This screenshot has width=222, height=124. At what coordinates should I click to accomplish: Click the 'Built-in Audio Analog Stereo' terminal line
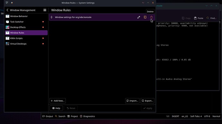[174, 79]
